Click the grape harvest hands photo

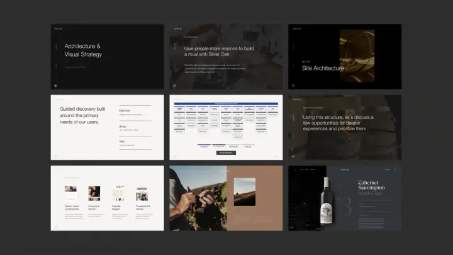[198, 198]
